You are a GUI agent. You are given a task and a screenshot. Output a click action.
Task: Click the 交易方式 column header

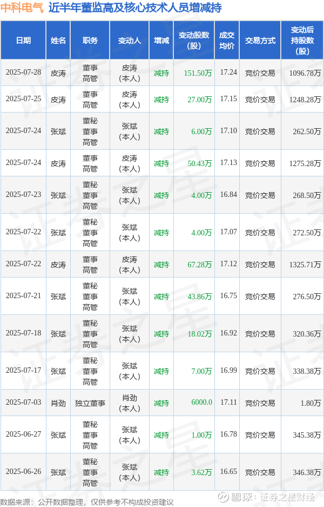(x=260, y=41)
